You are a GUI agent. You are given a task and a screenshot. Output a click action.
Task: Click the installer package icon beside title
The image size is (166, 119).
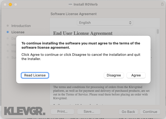70,4
